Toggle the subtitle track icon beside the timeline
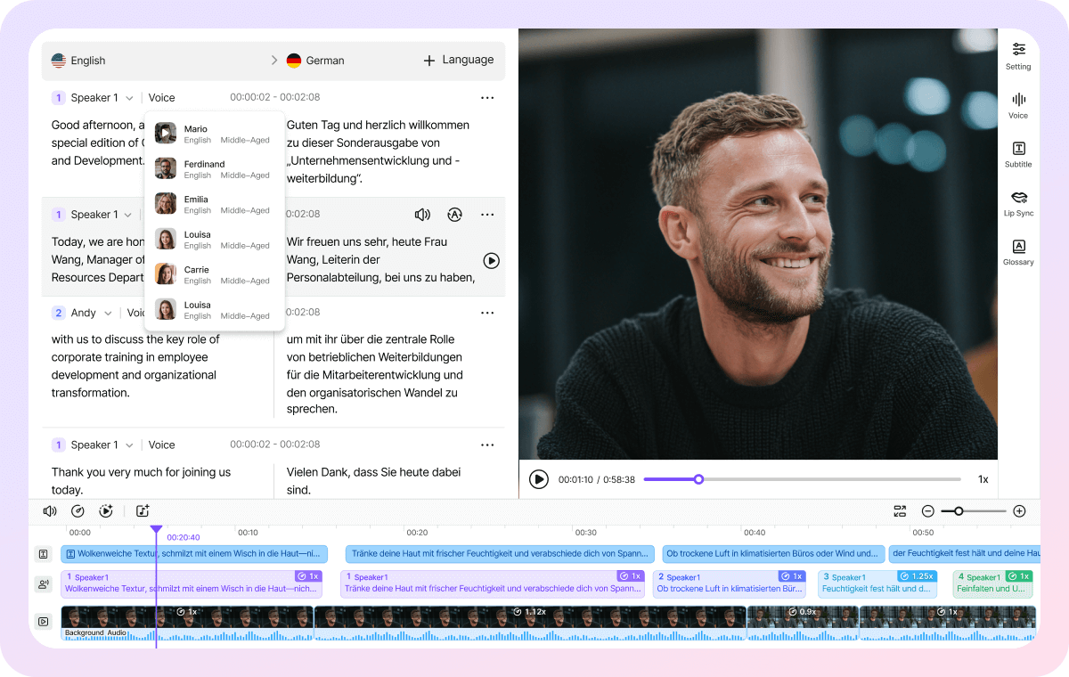This screenshot has height=677, width=1069. [x=43, y=553]
